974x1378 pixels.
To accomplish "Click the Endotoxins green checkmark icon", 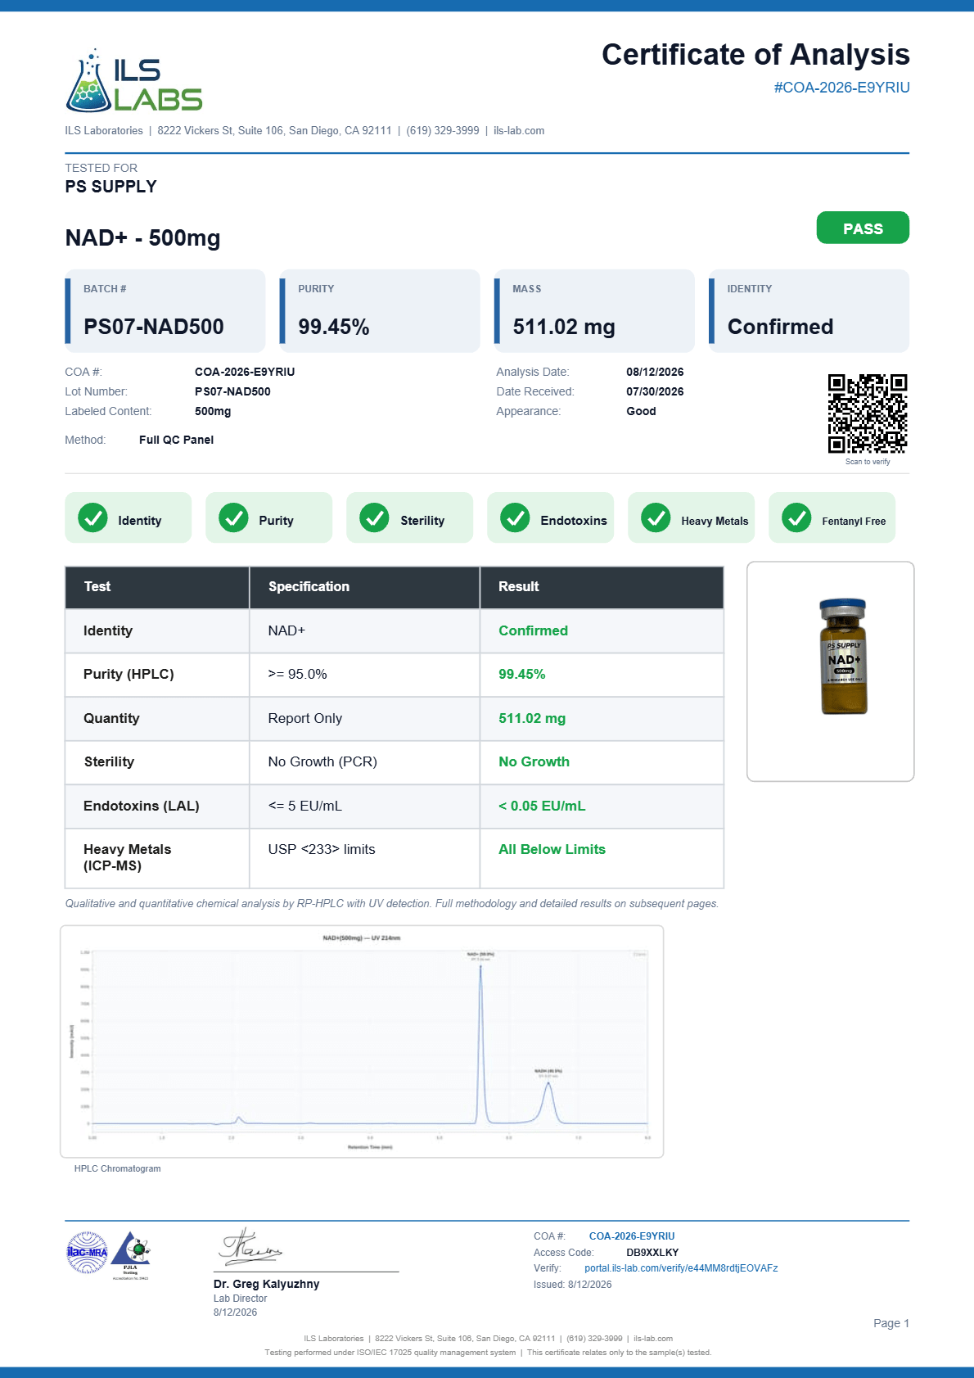I will [x=515, y=517].
